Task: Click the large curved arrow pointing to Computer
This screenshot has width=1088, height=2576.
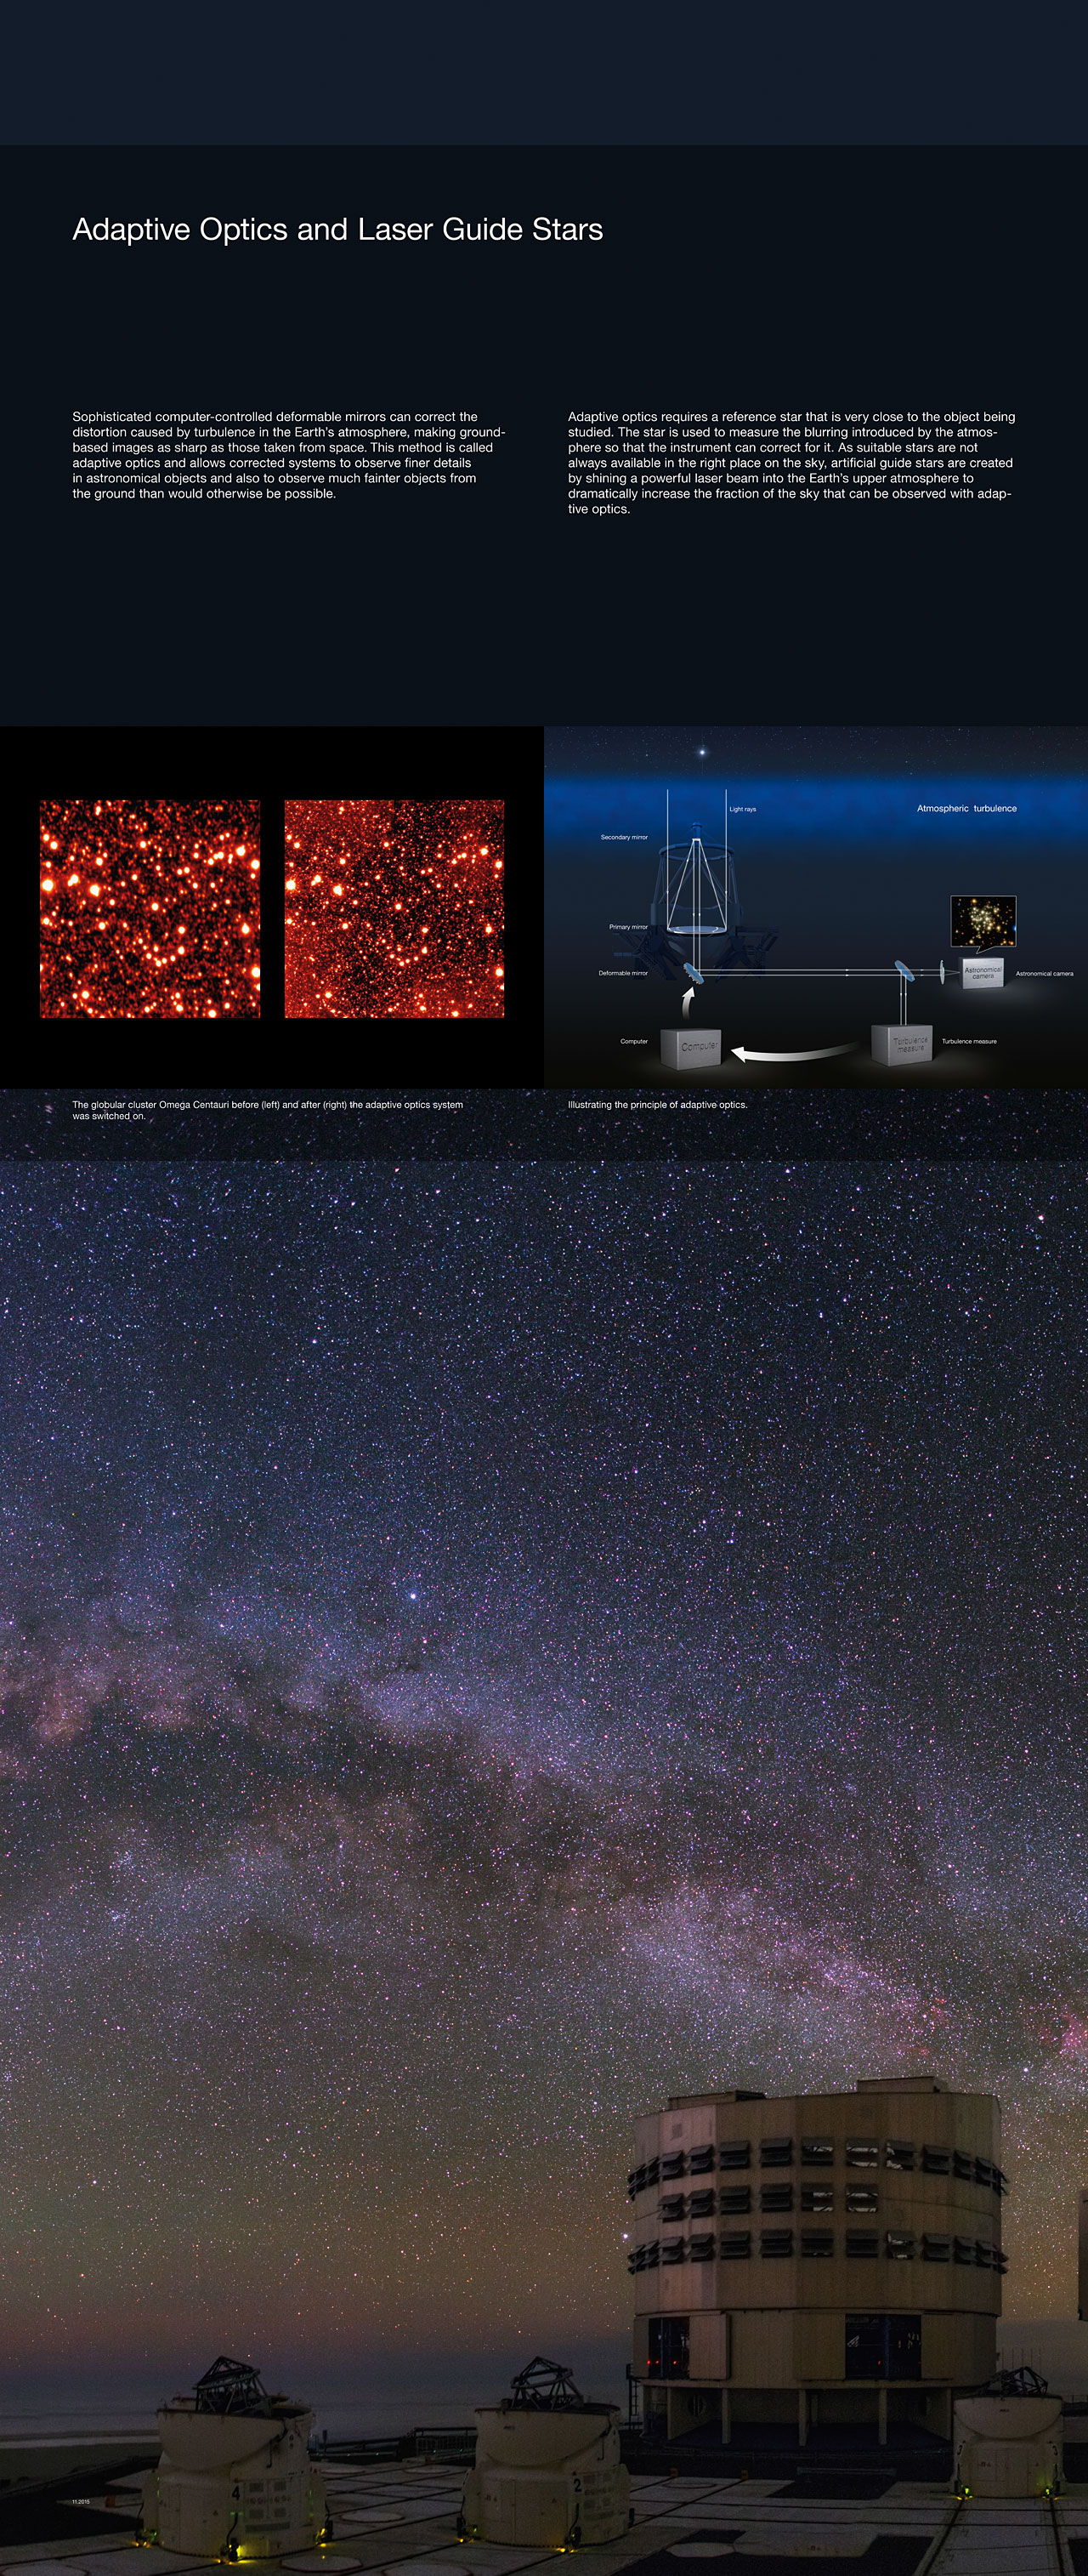Action: [x=792, y=1051]
